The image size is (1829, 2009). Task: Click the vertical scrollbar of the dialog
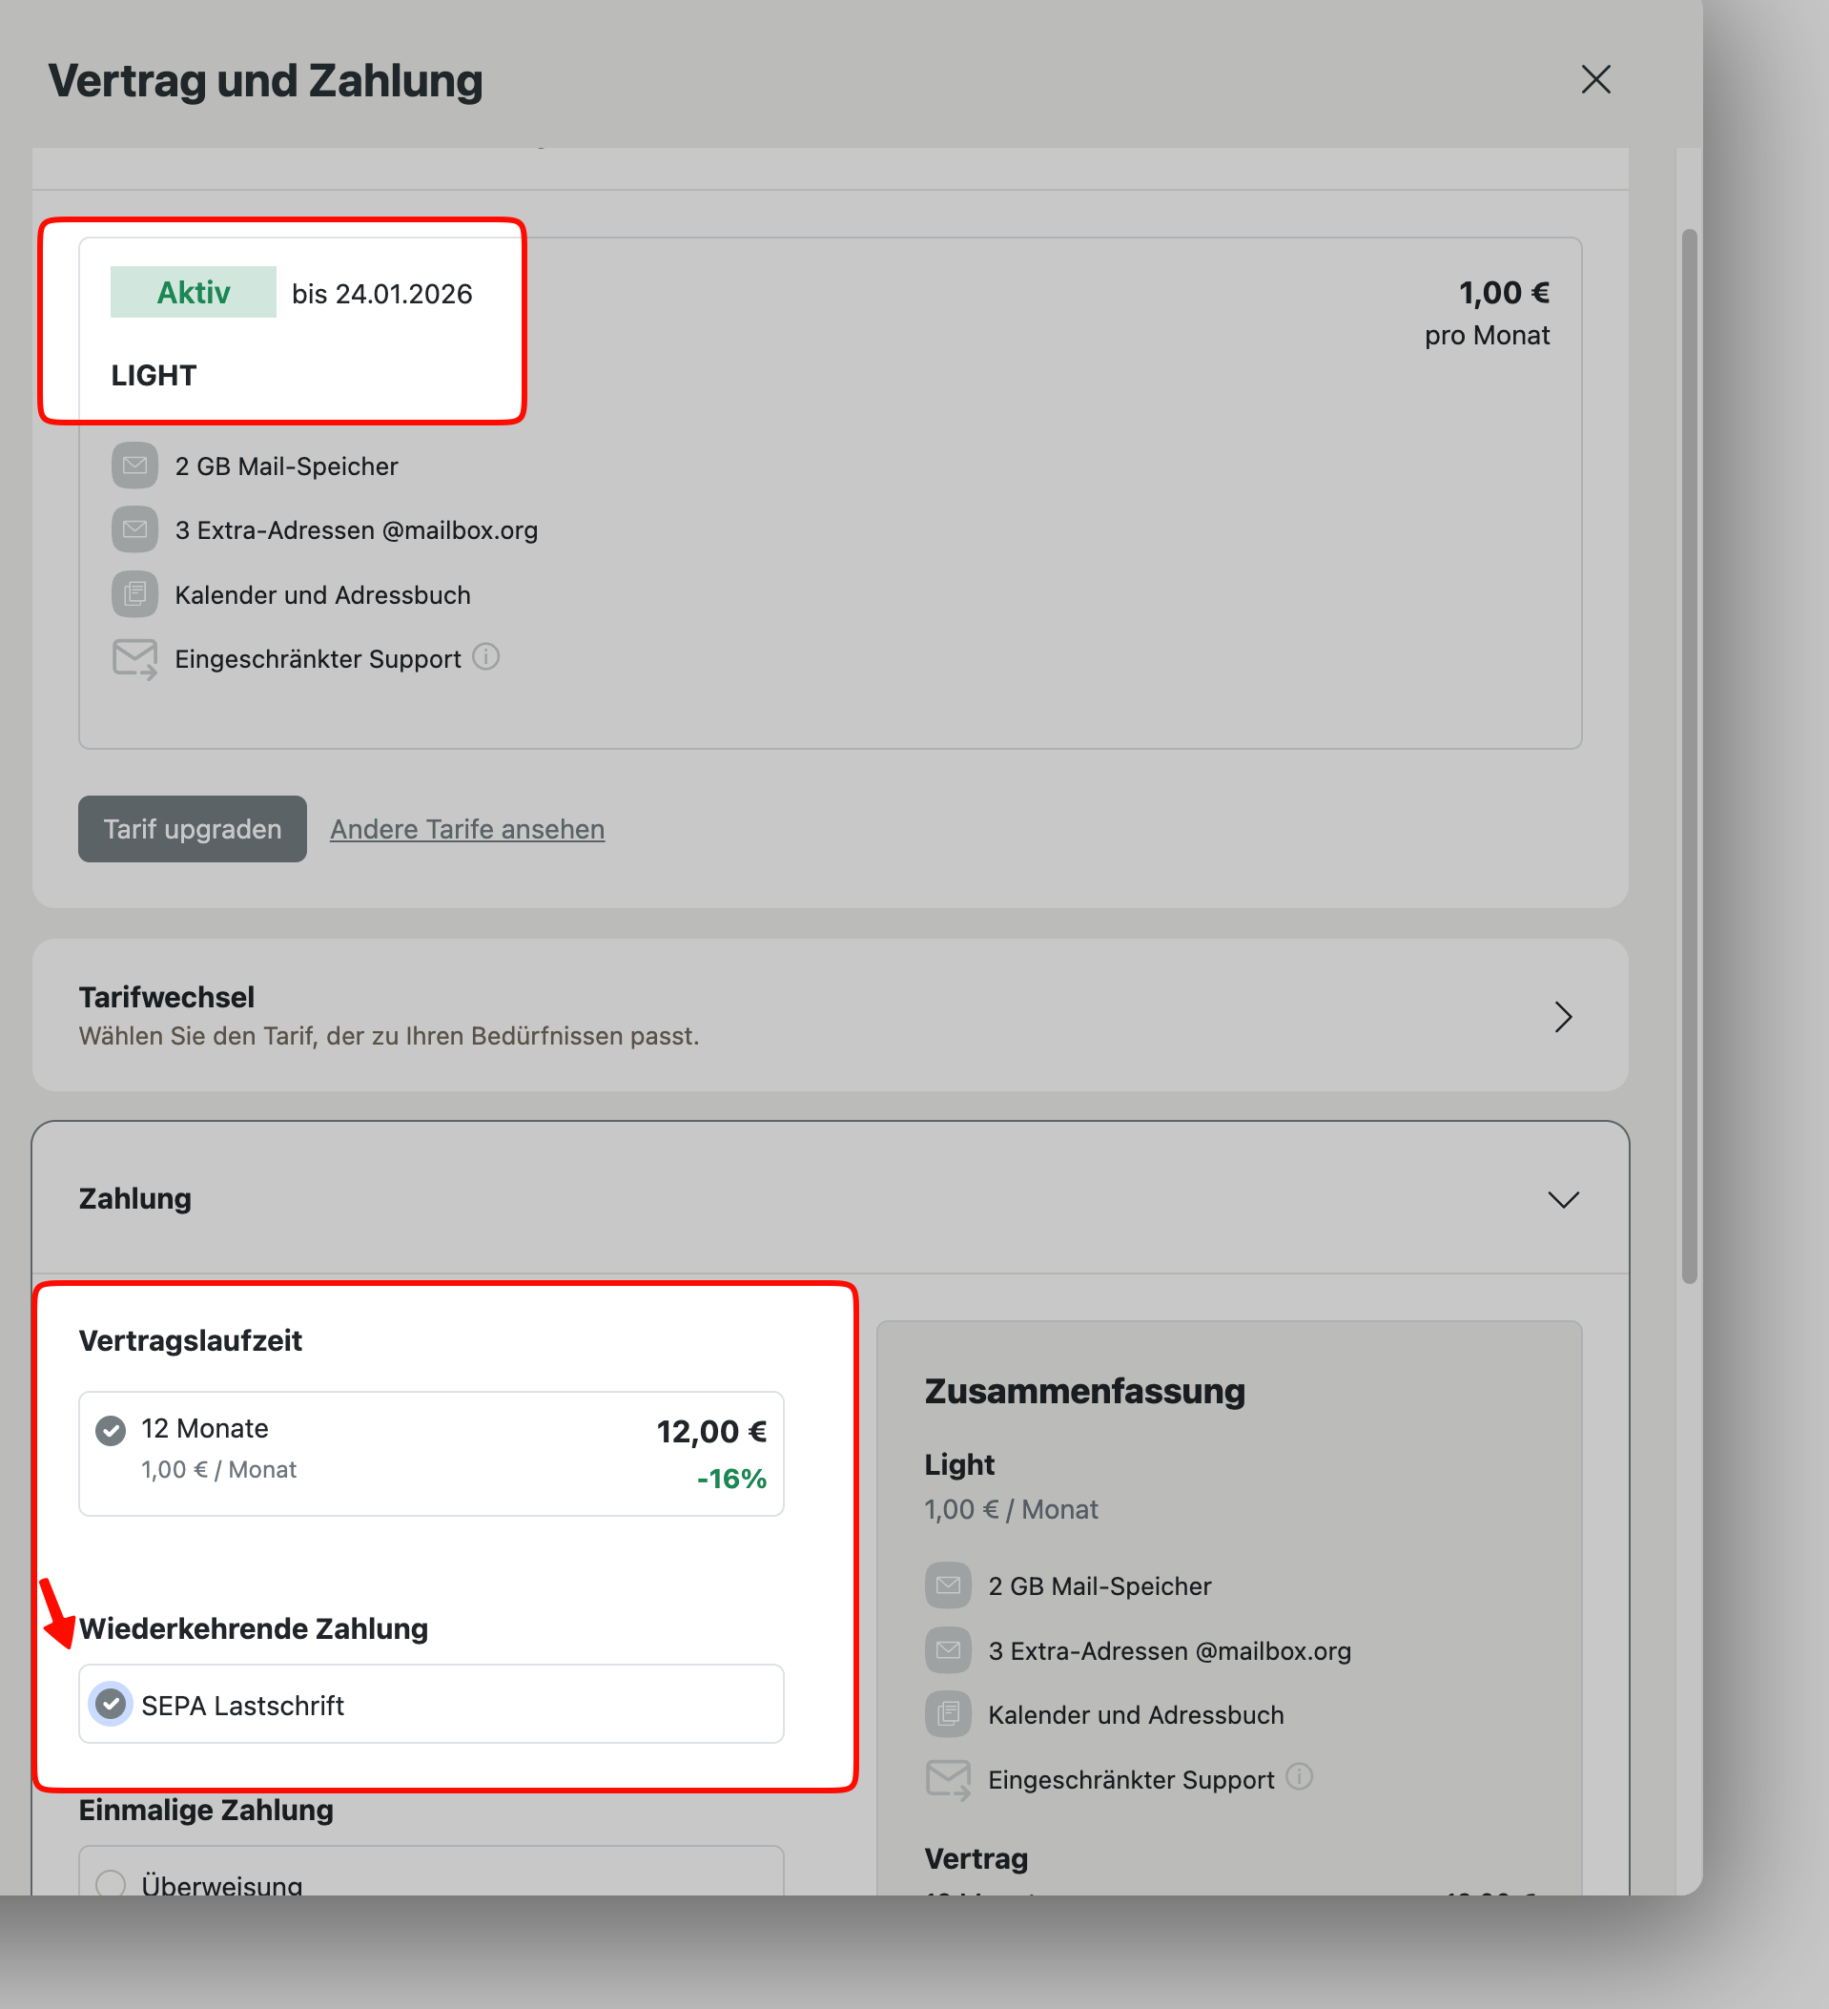(1689, 756)
